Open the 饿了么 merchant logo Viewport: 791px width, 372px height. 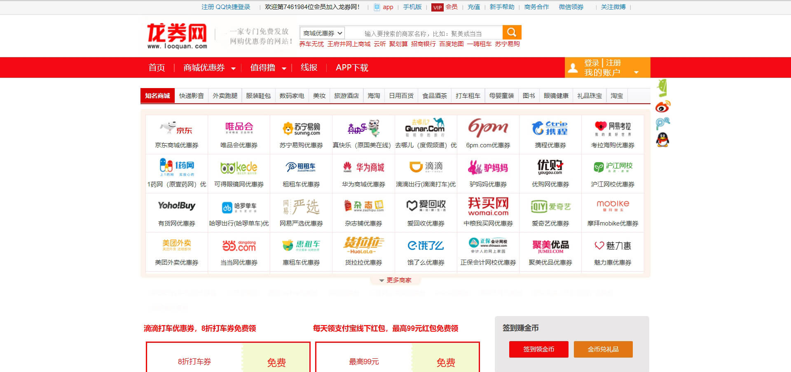[426, 246]
